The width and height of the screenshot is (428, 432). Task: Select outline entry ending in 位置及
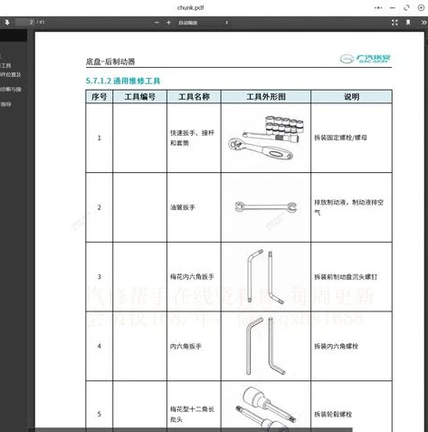(11, 74)
